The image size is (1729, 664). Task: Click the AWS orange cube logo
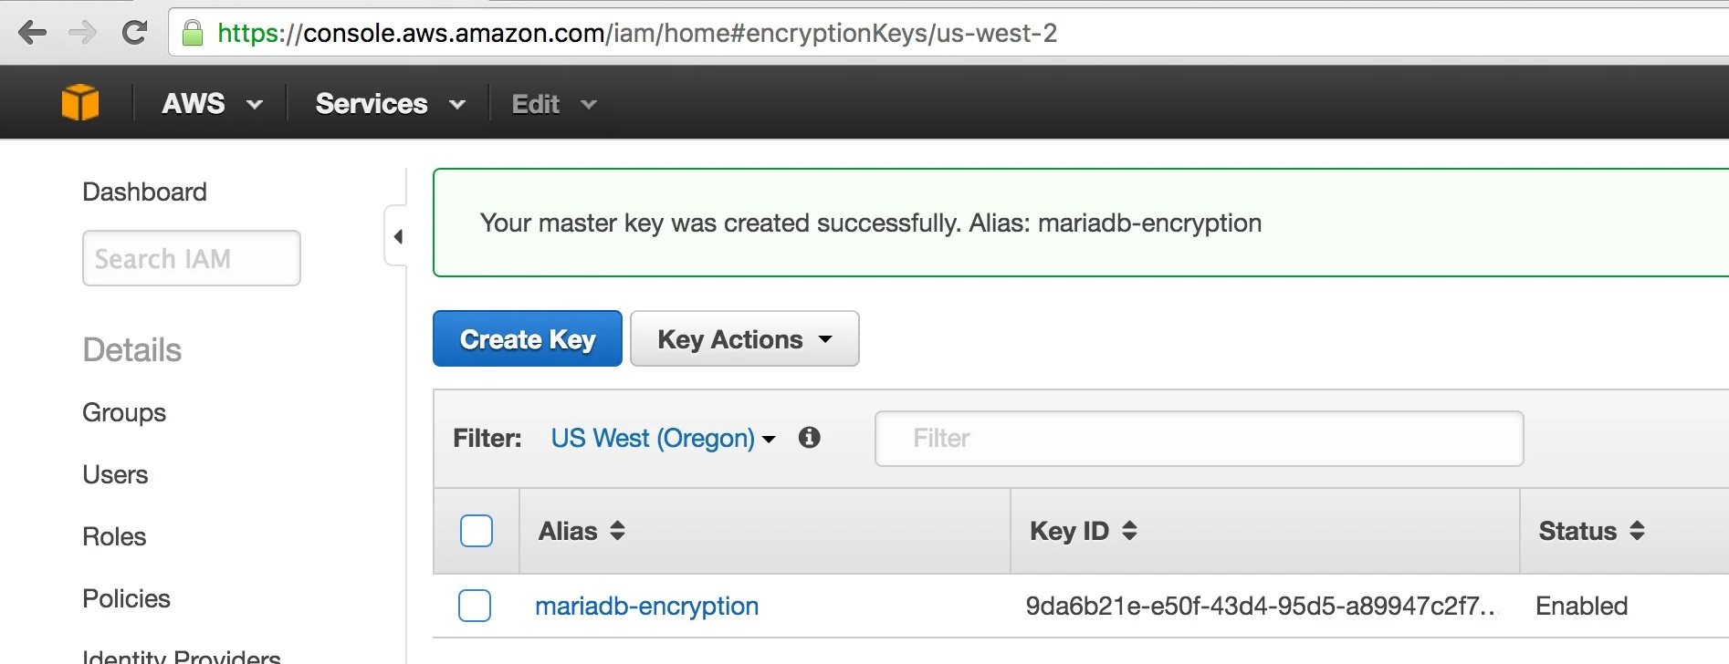(x=80, y=102)
